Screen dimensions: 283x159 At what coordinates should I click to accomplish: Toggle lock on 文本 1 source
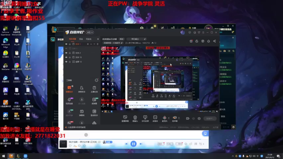(x=70, y=44)
